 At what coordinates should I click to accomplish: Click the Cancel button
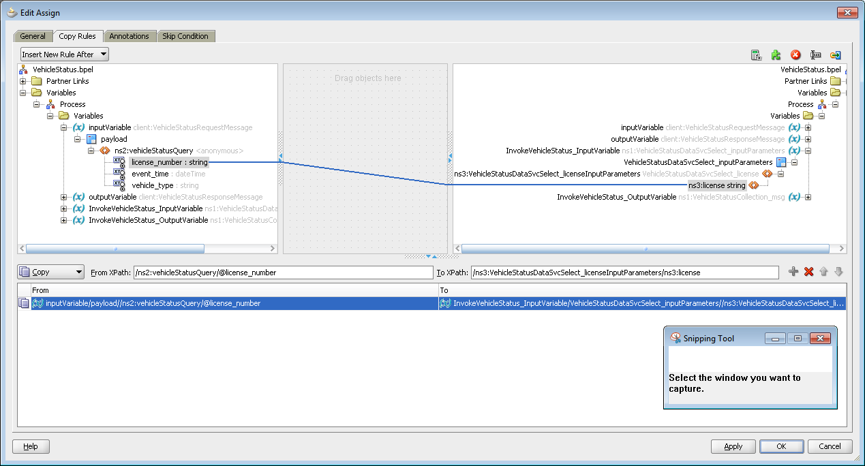(x=830, y=446)
